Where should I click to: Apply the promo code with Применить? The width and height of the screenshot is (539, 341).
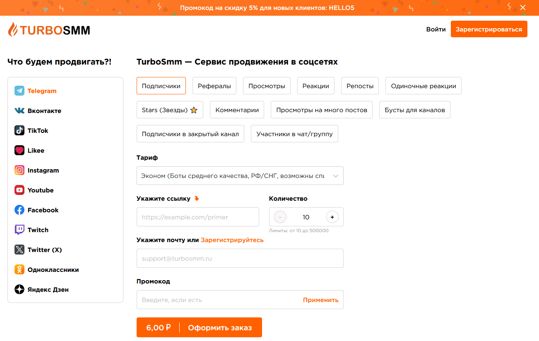point(321,300)
